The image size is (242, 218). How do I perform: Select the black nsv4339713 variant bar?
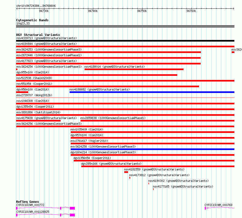tap(125, 41)
